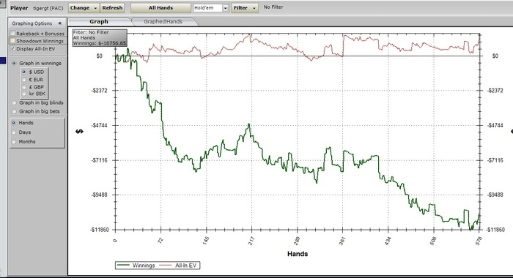Click the $ y-axis title on left

79,132
